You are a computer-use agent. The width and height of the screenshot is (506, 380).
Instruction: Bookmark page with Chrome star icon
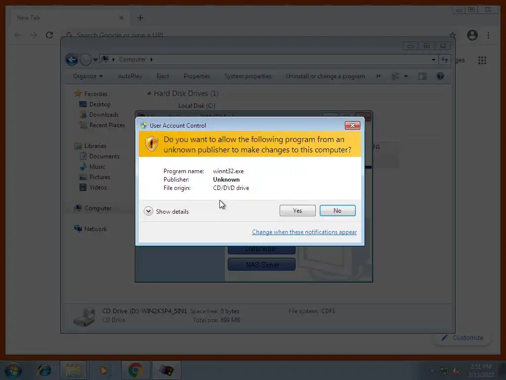453,35
